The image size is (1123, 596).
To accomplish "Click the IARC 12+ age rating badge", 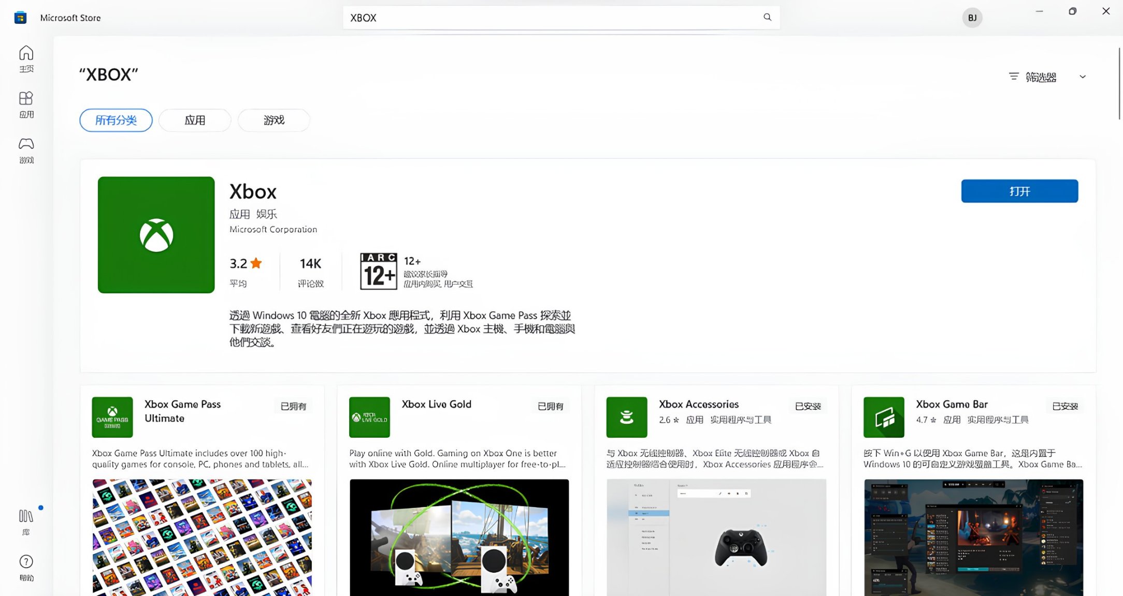I will click(379, 271).
